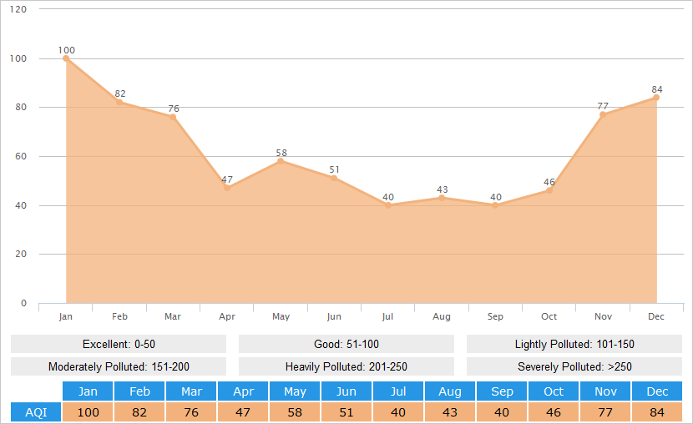Image resolution: width=693 pixels, height=424 pixels.
Task: Select the table cell with value 77
Action: coord(605,412)
